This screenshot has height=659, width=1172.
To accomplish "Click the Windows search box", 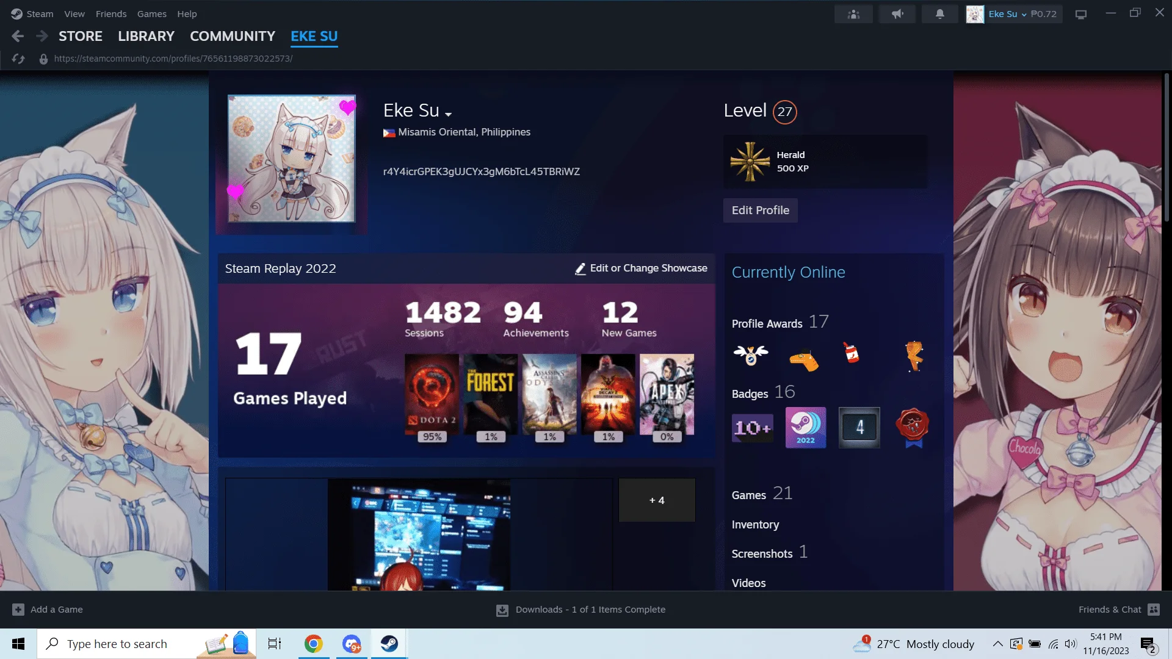I will click(146, 644).
